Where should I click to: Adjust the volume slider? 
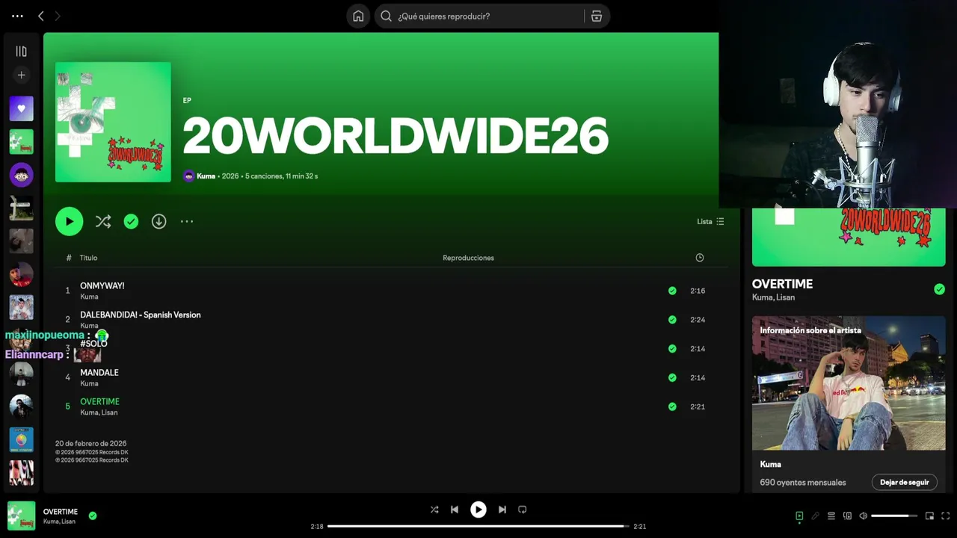pos(894,516)
